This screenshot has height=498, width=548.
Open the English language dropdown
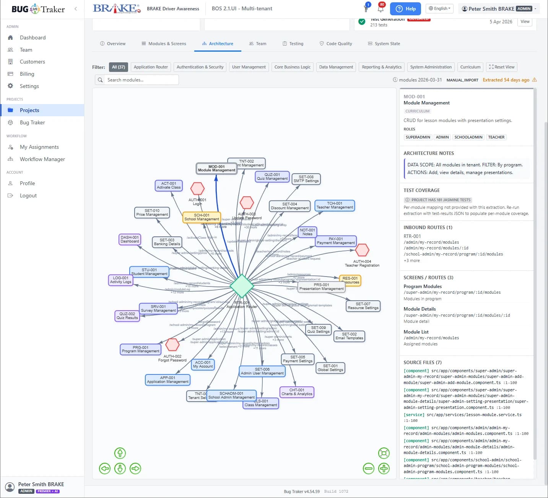pyautogui.click(x=439, y=8)
